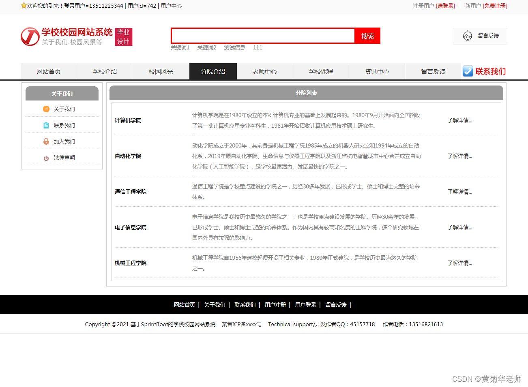The image size is (528, 387).
Task: Click the star icon beside welcome message
Action: point(24,6)
